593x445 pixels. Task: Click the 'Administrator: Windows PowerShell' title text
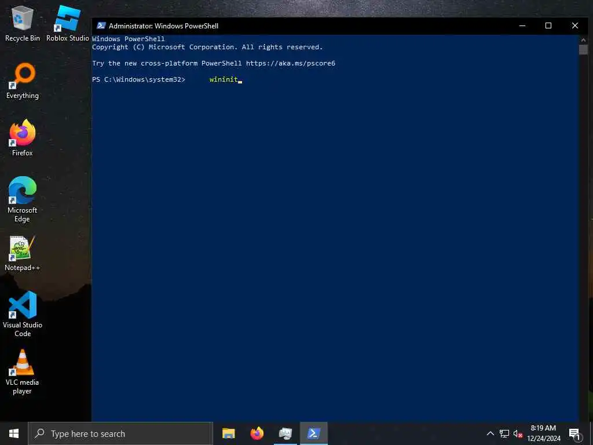click(163, 25)
